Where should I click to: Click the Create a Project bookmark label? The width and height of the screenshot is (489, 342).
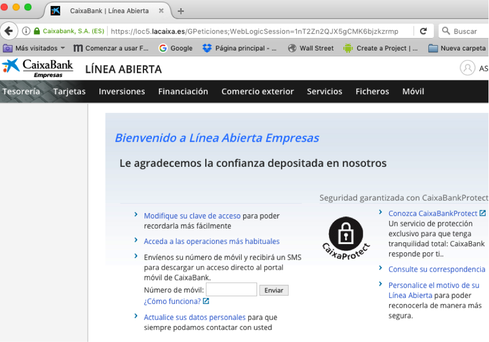click(387, 48)
